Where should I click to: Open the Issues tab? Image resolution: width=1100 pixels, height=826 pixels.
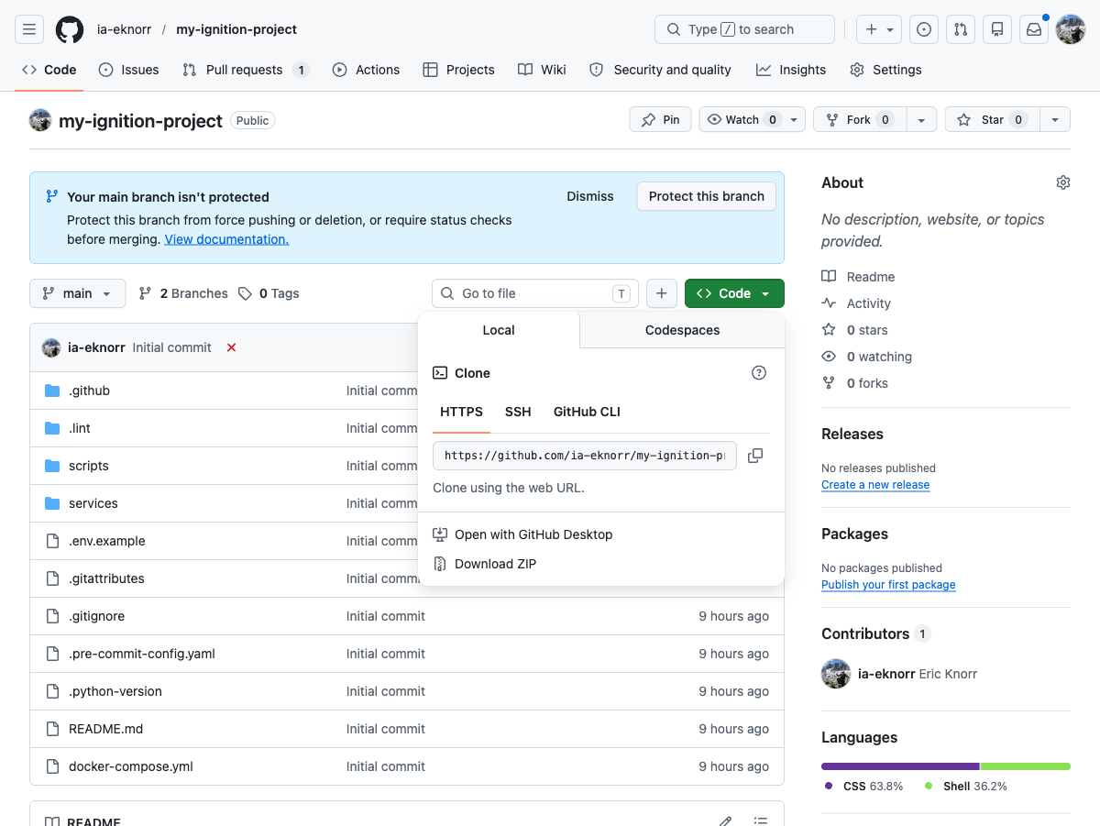coord(128,70)
